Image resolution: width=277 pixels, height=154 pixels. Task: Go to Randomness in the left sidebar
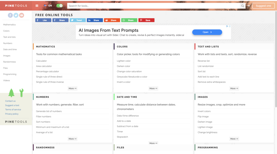pyautogui.click(x=9, y=62)
